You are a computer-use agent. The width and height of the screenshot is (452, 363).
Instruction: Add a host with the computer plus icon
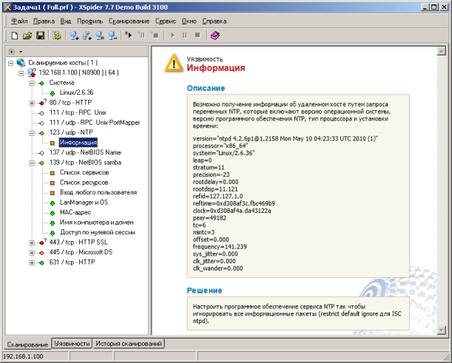[x=74, y=35]
